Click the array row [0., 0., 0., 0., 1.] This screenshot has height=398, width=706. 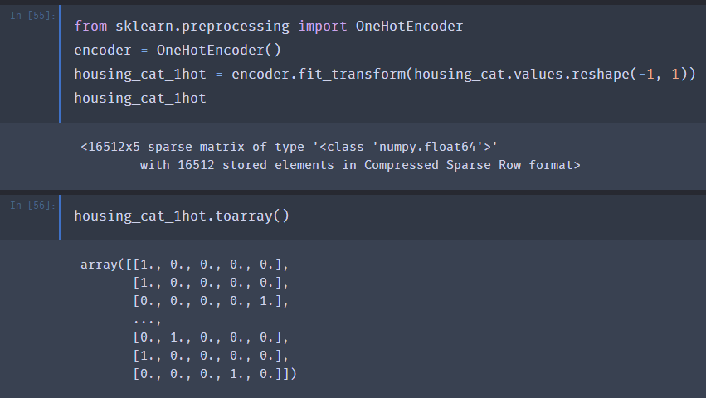coord(211,301)
